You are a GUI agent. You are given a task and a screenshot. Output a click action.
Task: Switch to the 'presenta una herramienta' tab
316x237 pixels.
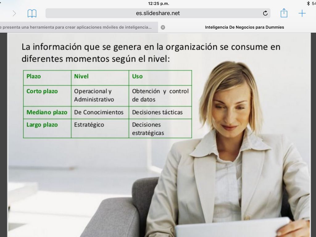tap(77, 27)
